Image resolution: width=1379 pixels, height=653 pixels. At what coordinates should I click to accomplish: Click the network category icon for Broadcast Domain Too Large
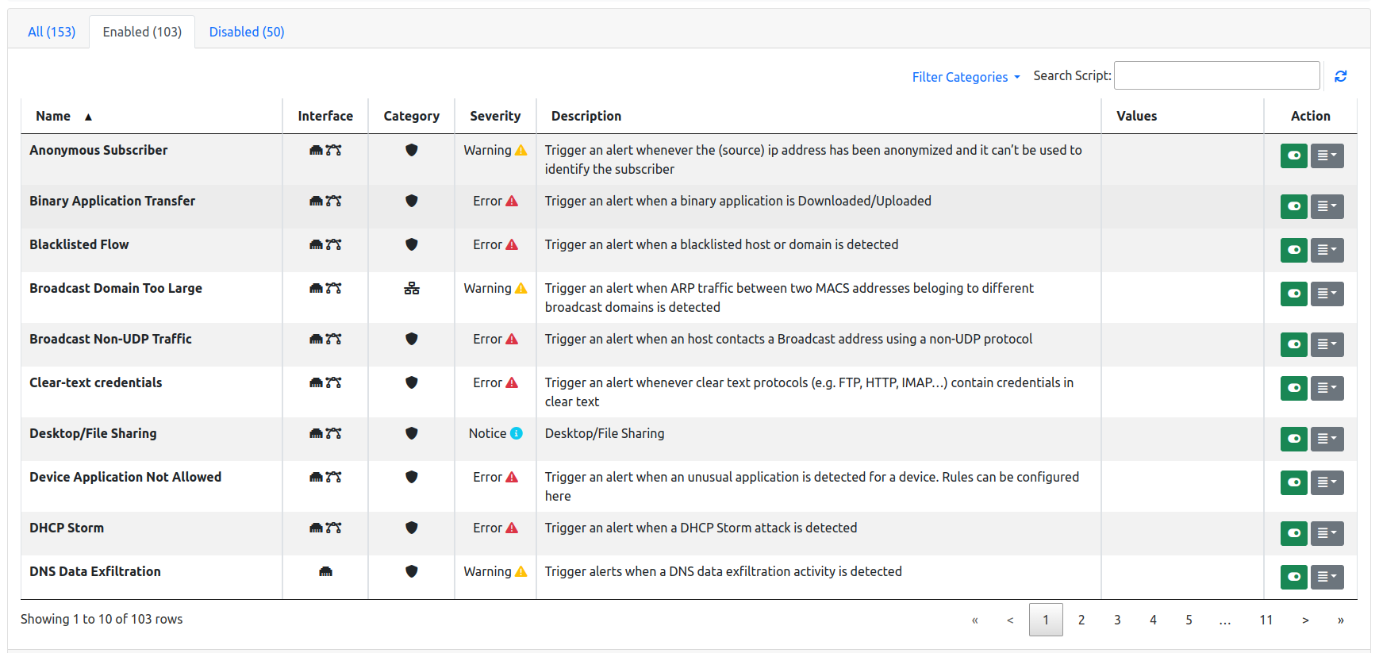tap(411, 288)
